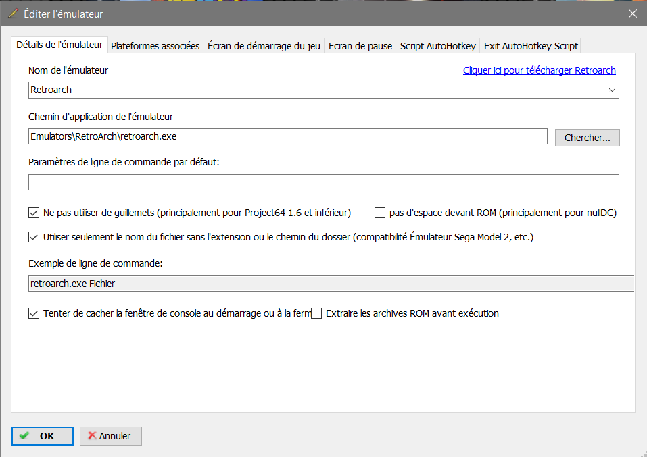Click the example command line field

(331, 284)
